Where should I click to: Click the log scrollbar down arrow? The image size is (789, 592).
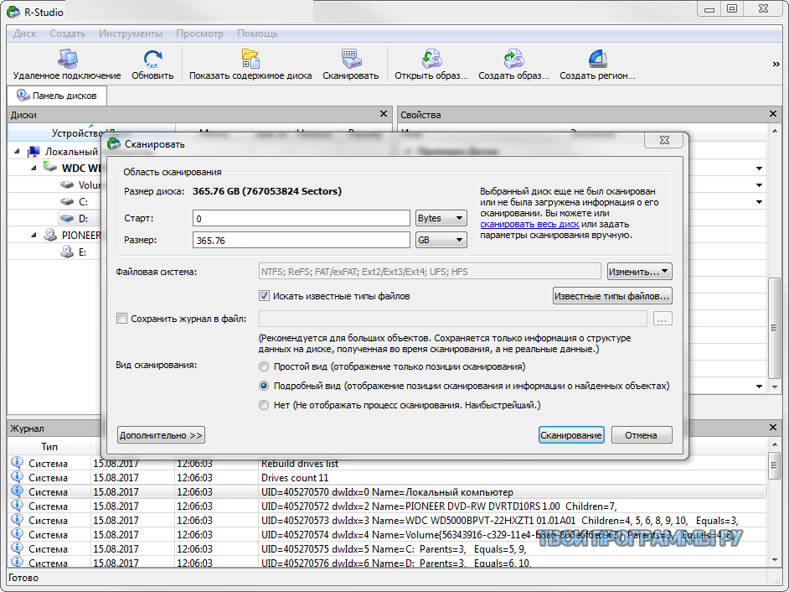[x=775, y=560]
